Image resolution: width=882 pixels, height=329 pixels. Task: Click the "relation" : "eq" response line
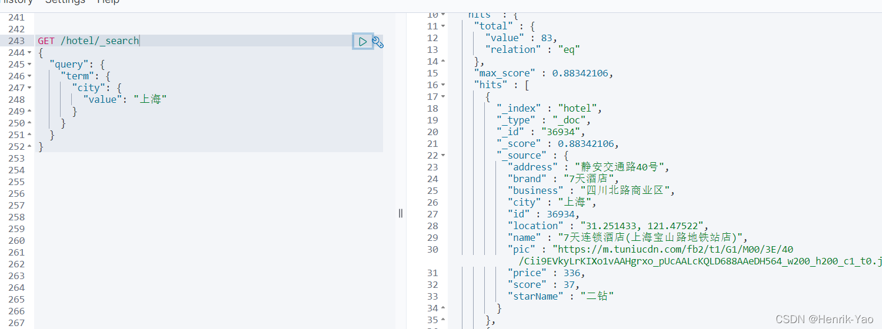tap(533, 49)
